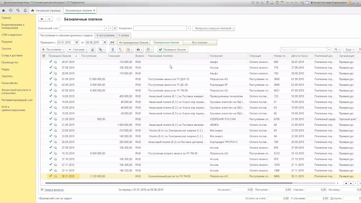
Task: Select the 12 000 000,00 receipt cell
Action: 93,79
